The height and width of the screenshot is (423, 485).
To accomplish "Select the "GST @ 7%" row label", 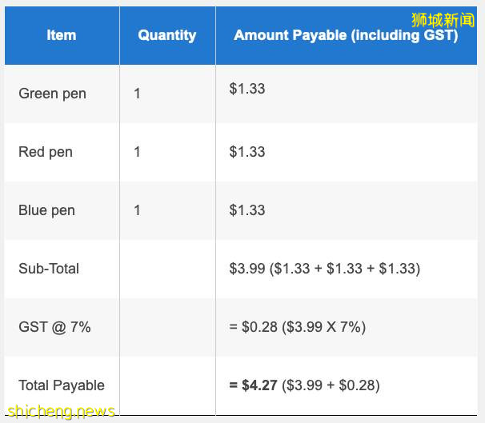I will tap(54, 327).
